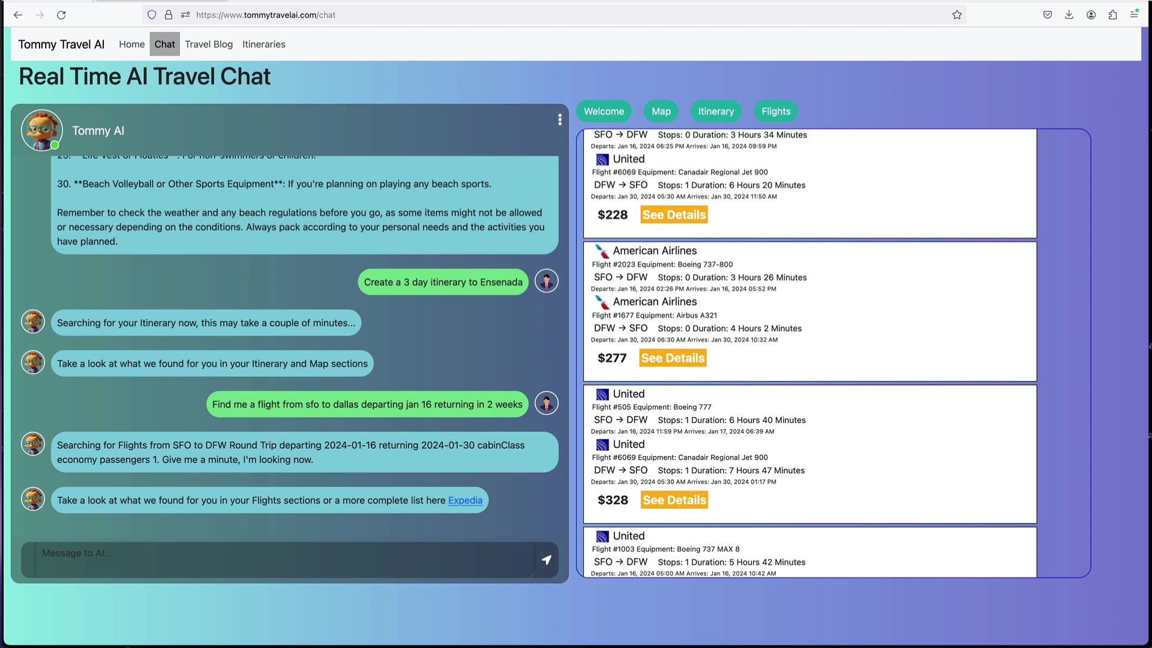Click United logo for Flight #1003

pyautogui.click(x=602, y=536)
